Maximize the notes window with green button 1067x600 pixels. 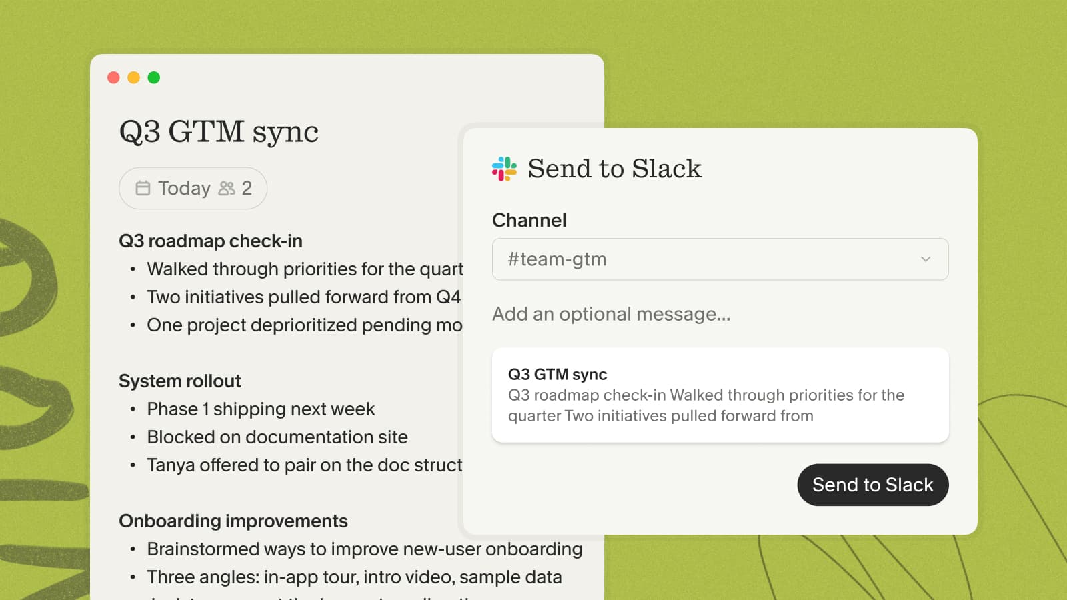[154, 77]
